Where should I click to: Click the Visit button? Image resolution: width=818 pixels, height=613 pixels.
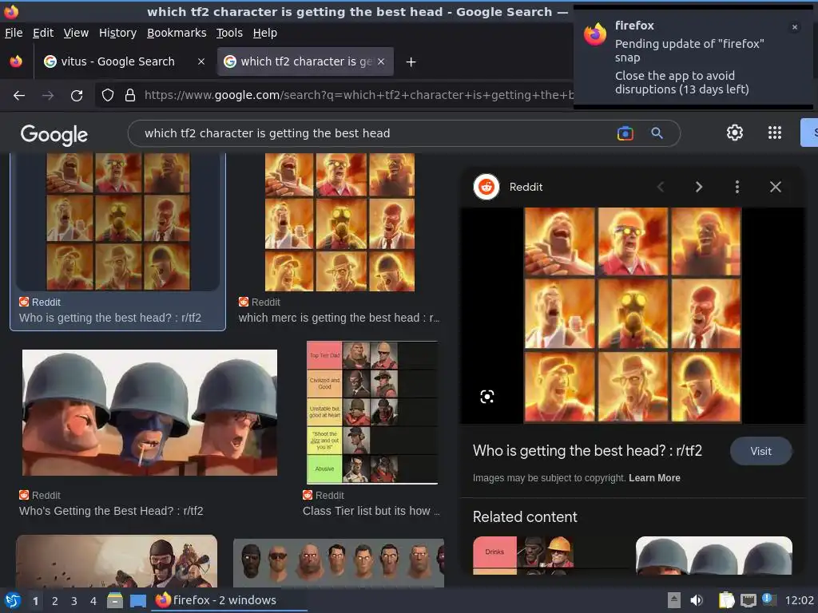(x=760, y=452)
